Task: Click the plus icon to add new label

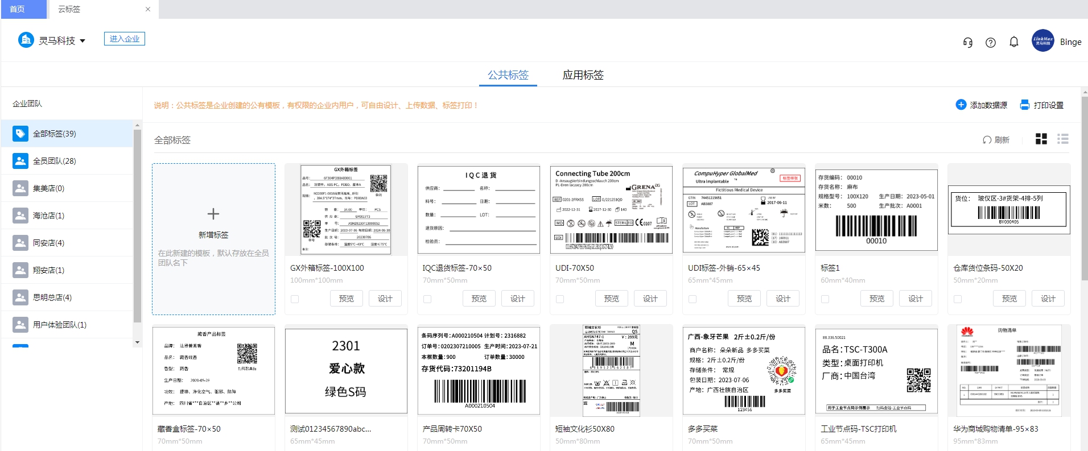Action: pyautogui.click(x=213, y=214)
